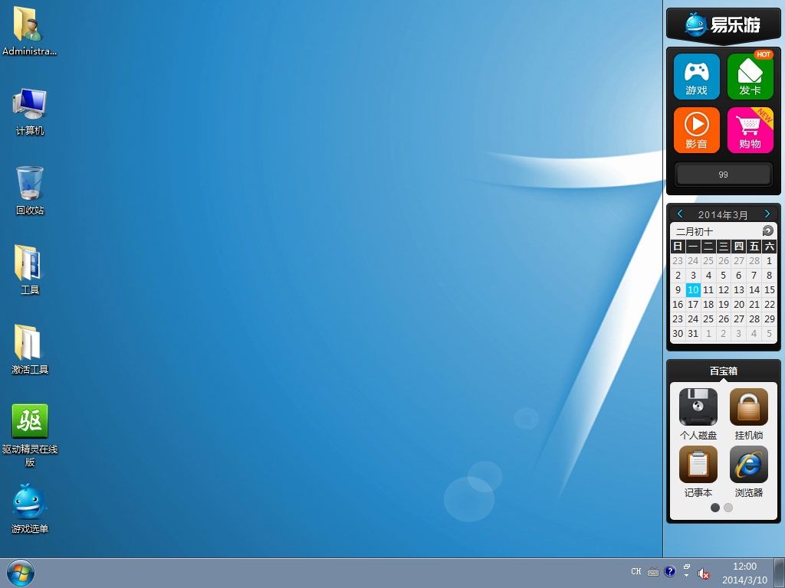Open the pink 购物 shopping tile

750,129
